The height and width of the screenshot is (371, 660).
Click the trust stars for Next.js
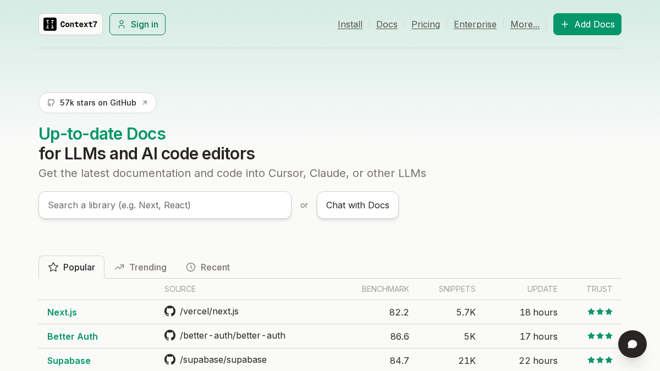pyautogui.click(x=600, y=312)
